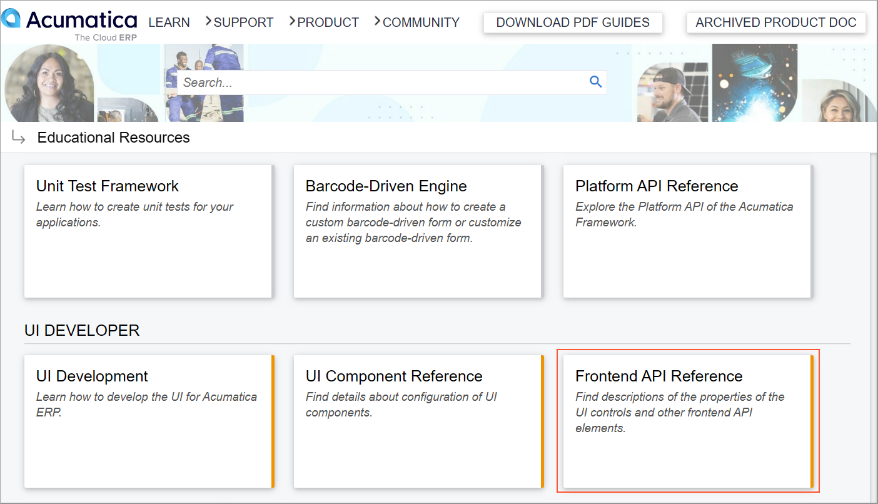Expand the Community menu chevron

click(x=378, y=22)
